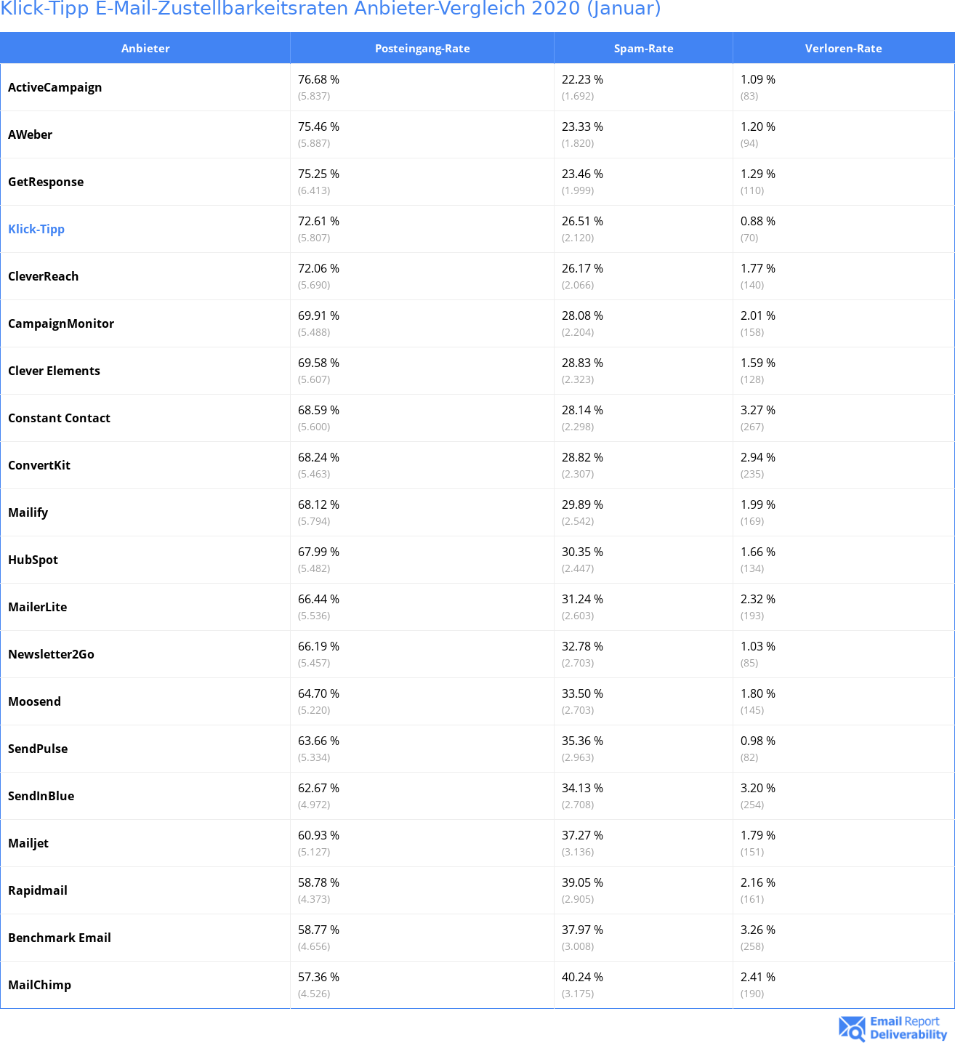
Task: Click the CampaignMonitor provider name
Action: pos(61,323)
